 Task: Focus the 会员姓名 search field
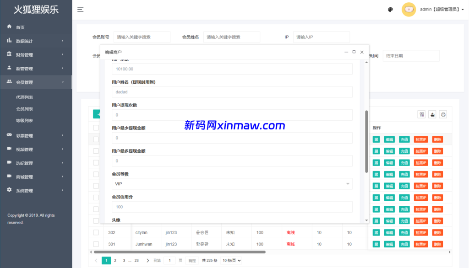click(231, 37)
